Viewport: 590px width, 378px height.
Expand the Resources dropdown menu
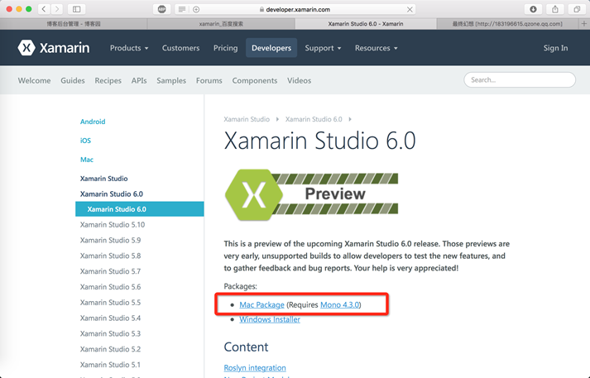(x=376, y=48)
